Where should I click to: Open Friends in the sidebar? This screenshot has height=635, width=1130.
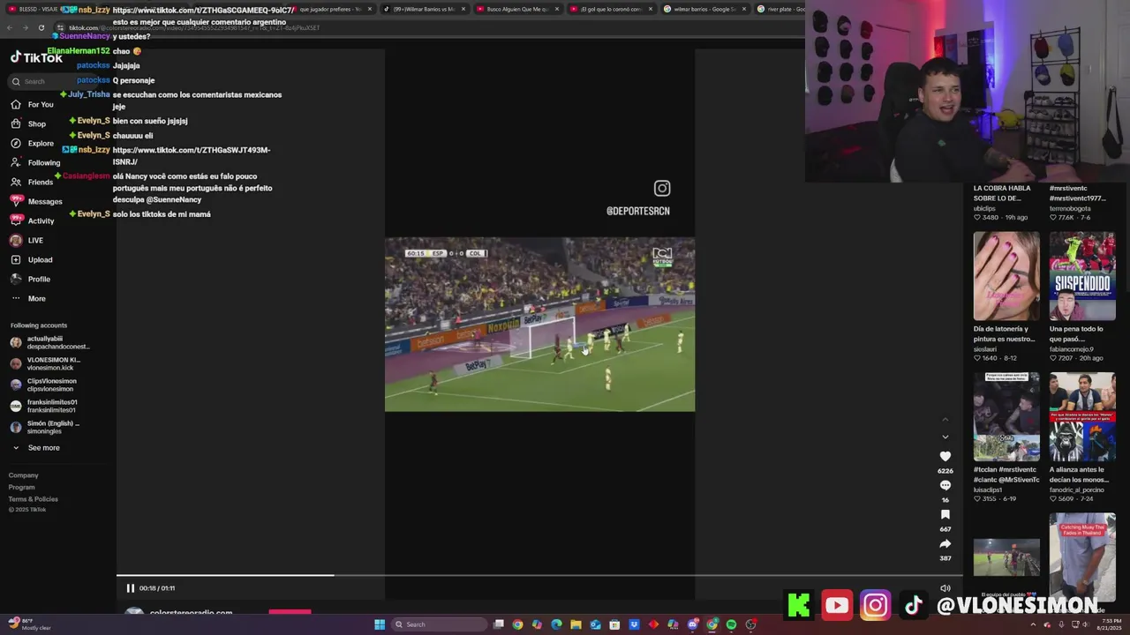coord(32,182)
